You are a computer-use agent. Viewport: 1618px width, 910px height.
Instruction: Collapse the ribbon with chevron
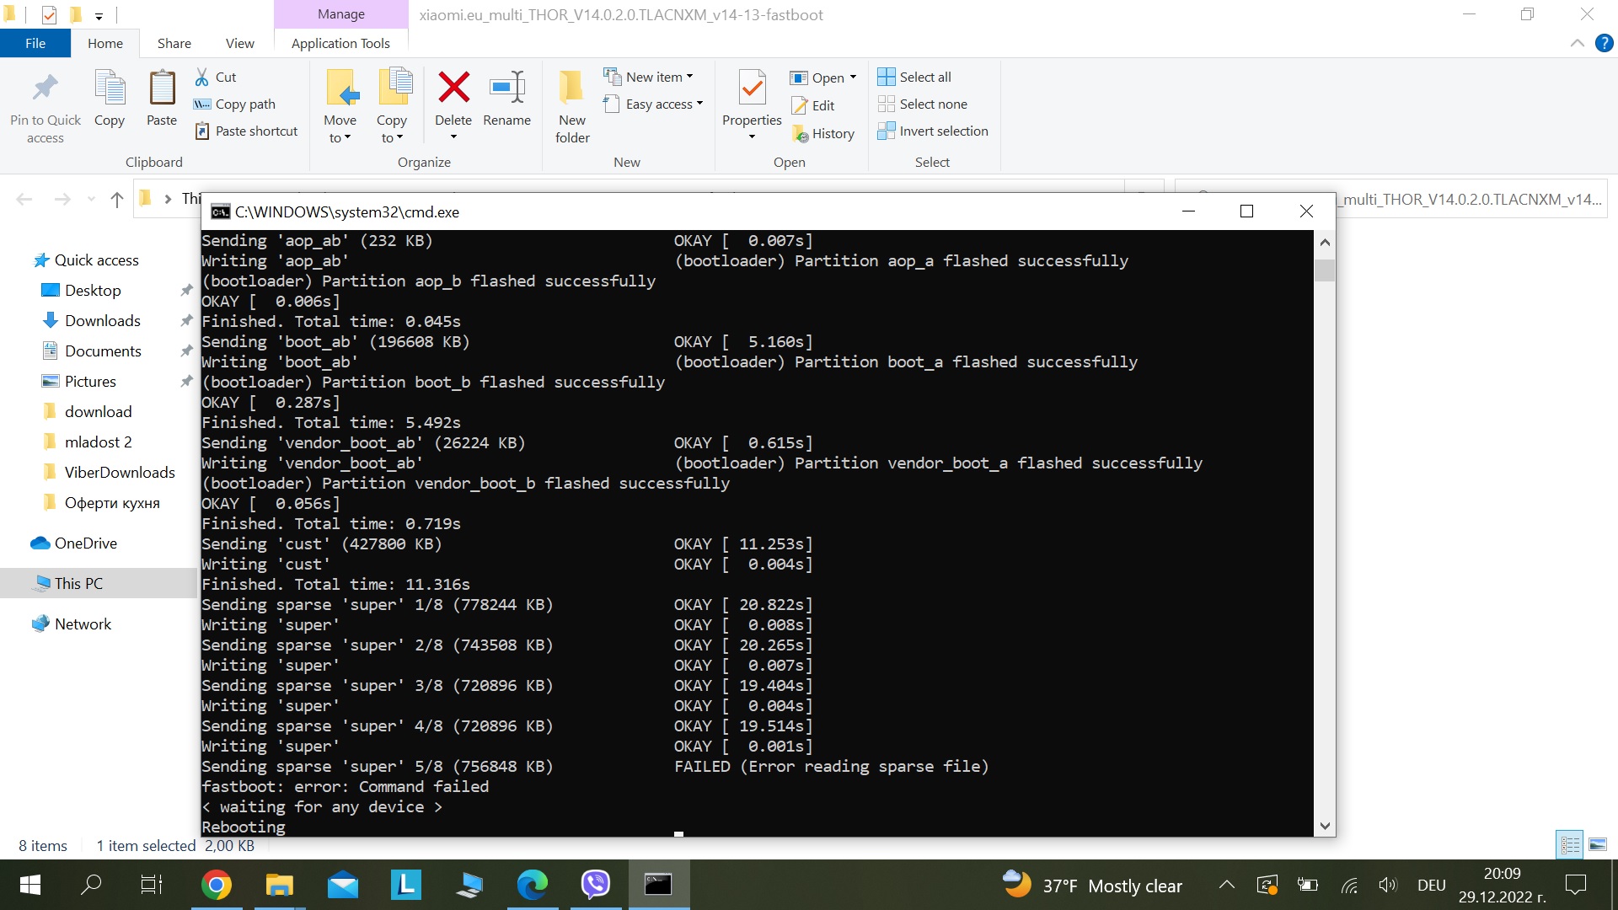pyautogui.click(x=1578, y=43)
